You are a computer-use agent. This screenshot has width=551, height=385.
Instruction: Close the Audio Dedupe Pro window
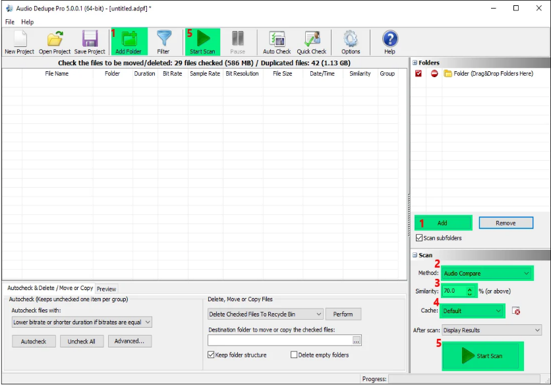tap(539, 8)
